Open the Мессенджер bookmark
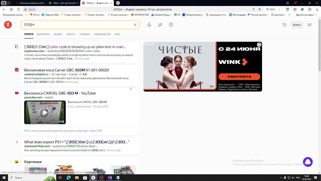This screenshot has height=181, width=321. coord(237,15)
